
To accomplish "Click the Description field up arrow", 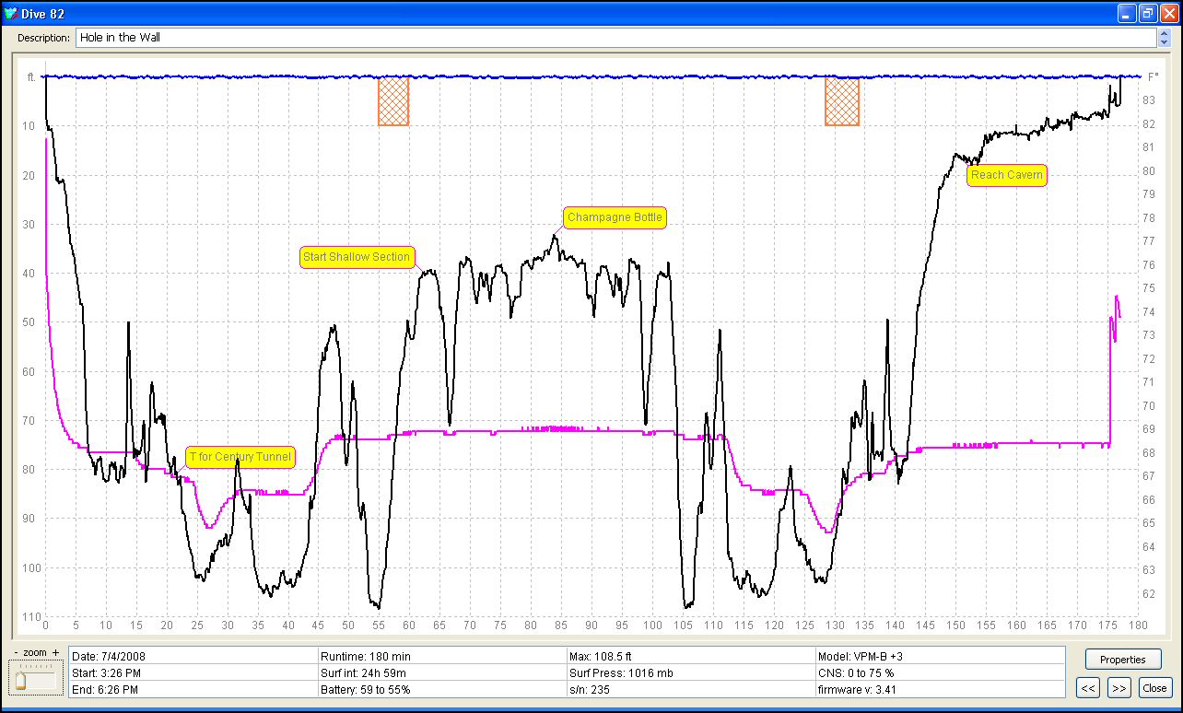I will coord(1164,34).
